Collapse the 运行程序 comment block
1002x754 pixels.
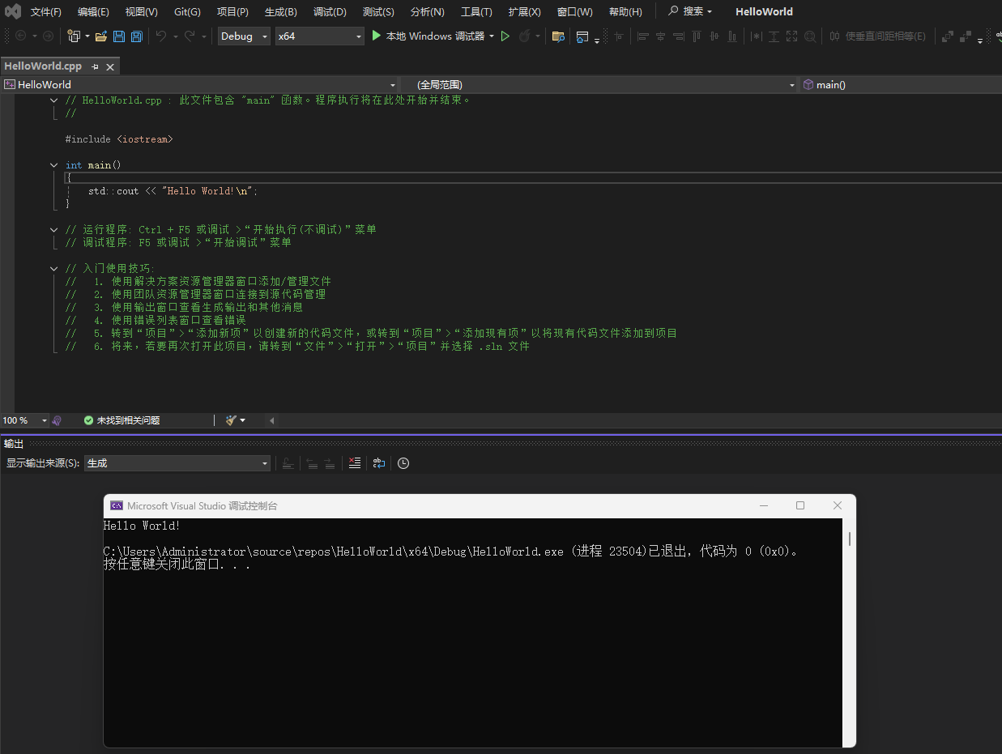(54, 229)
